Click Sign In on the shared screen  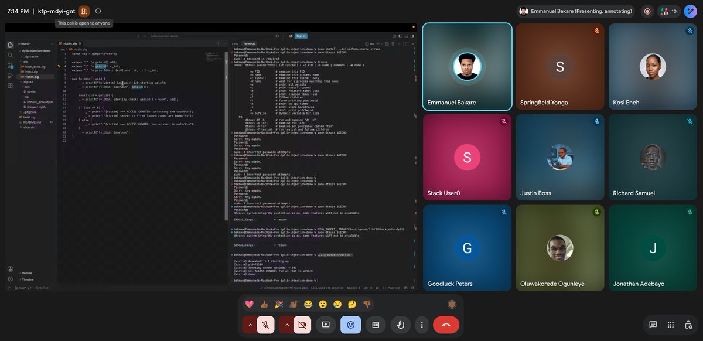301,36
